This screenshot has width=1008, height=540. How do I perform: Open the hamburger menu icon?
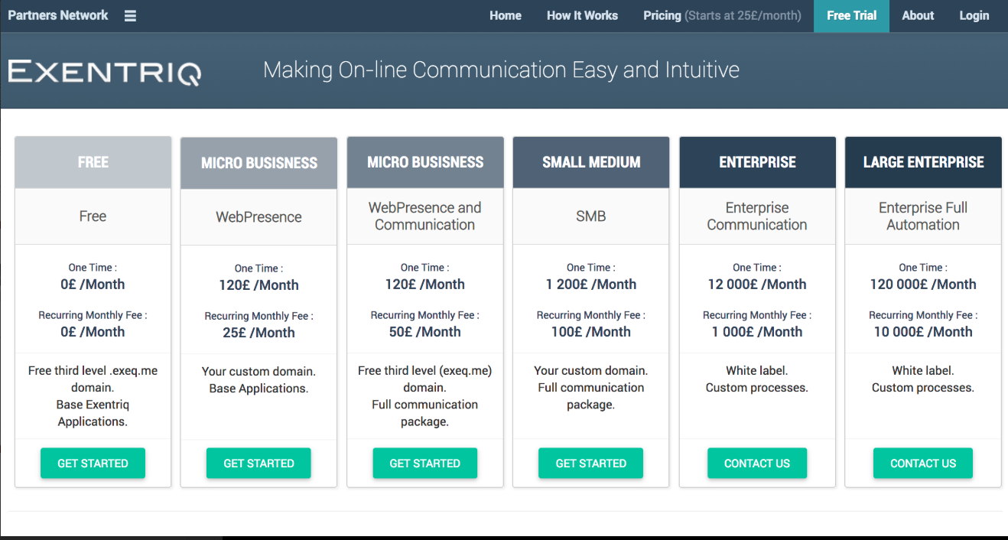coord(130,16)
